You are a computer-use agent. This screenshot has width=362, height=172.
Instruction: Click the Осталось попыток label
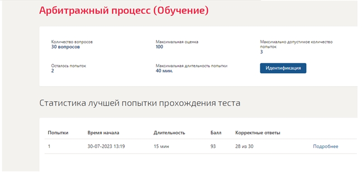coord(69,66)
